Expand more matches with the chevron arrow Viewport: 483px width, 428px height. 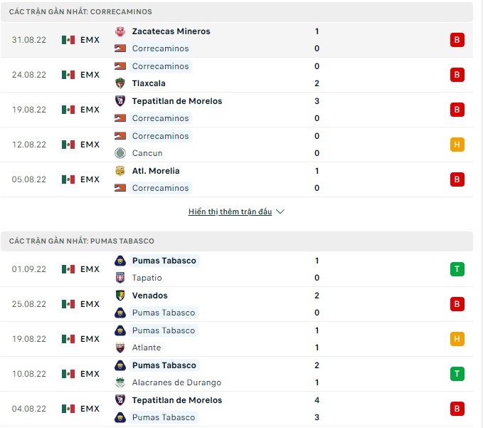coord(280,212)
